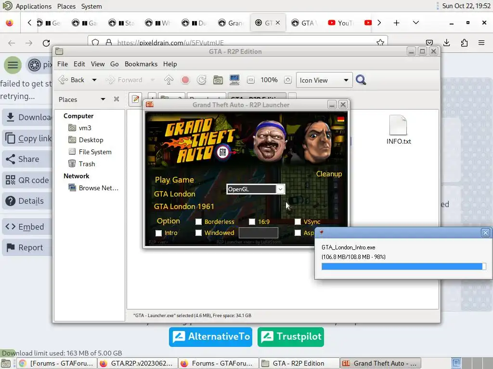Open the Home folder toolbar icon

218,80
